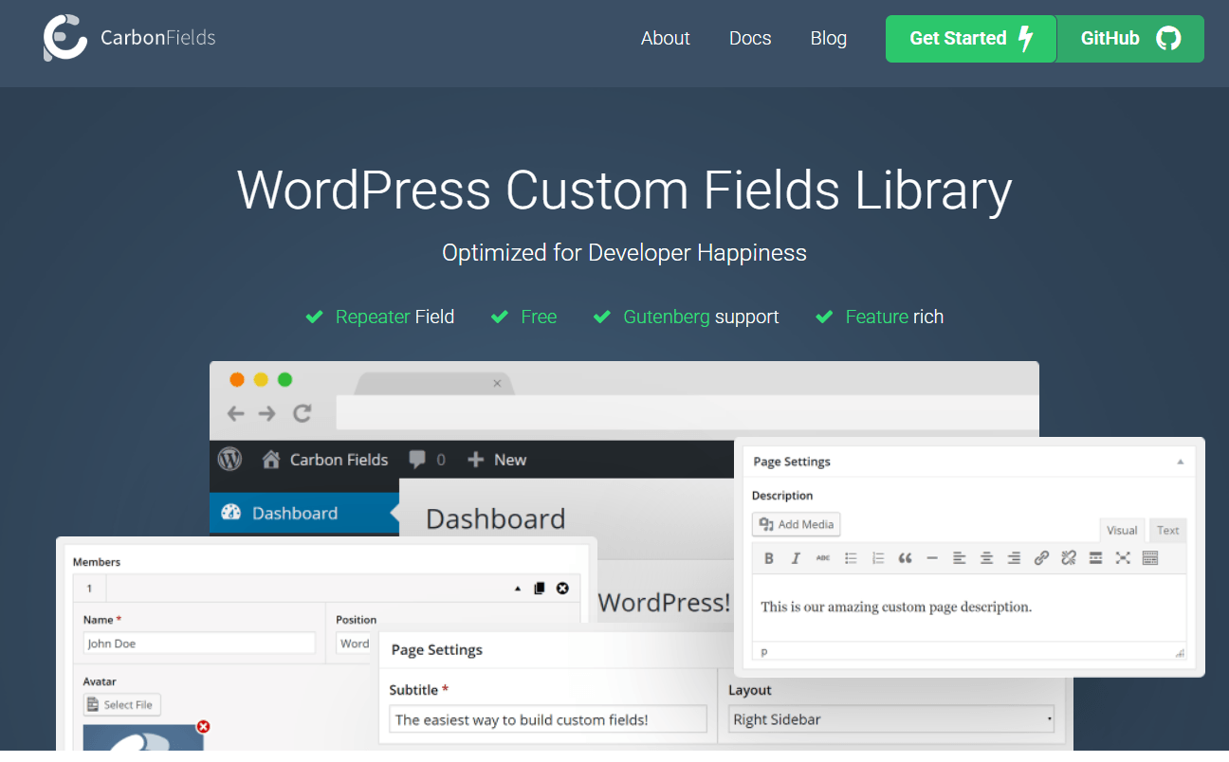Insert a link in editor
The image size is (1229, 762).
coord(1041,558)
